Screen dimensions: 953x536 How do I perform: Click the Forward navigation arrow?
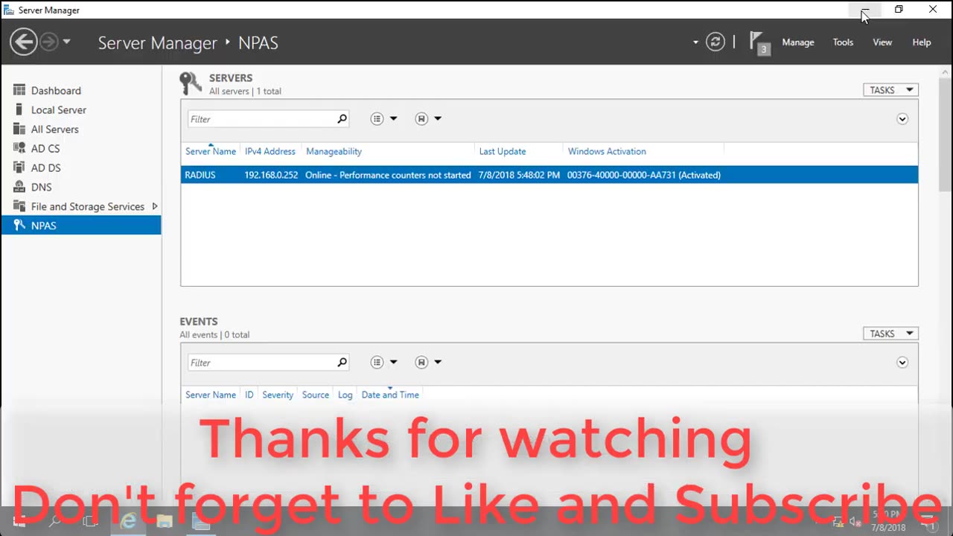coord(49,42)
